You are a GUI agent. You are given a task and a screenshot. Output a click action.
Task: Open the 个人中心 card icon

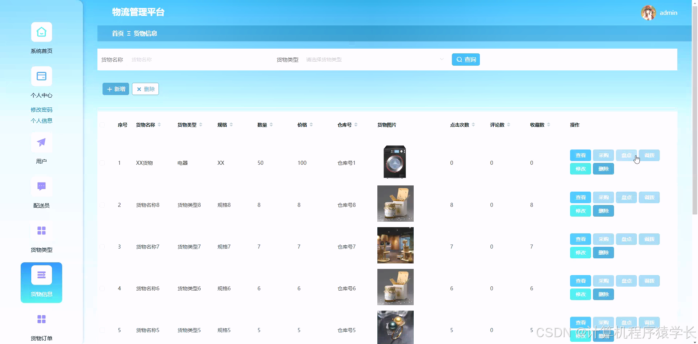tap(41, 77)
